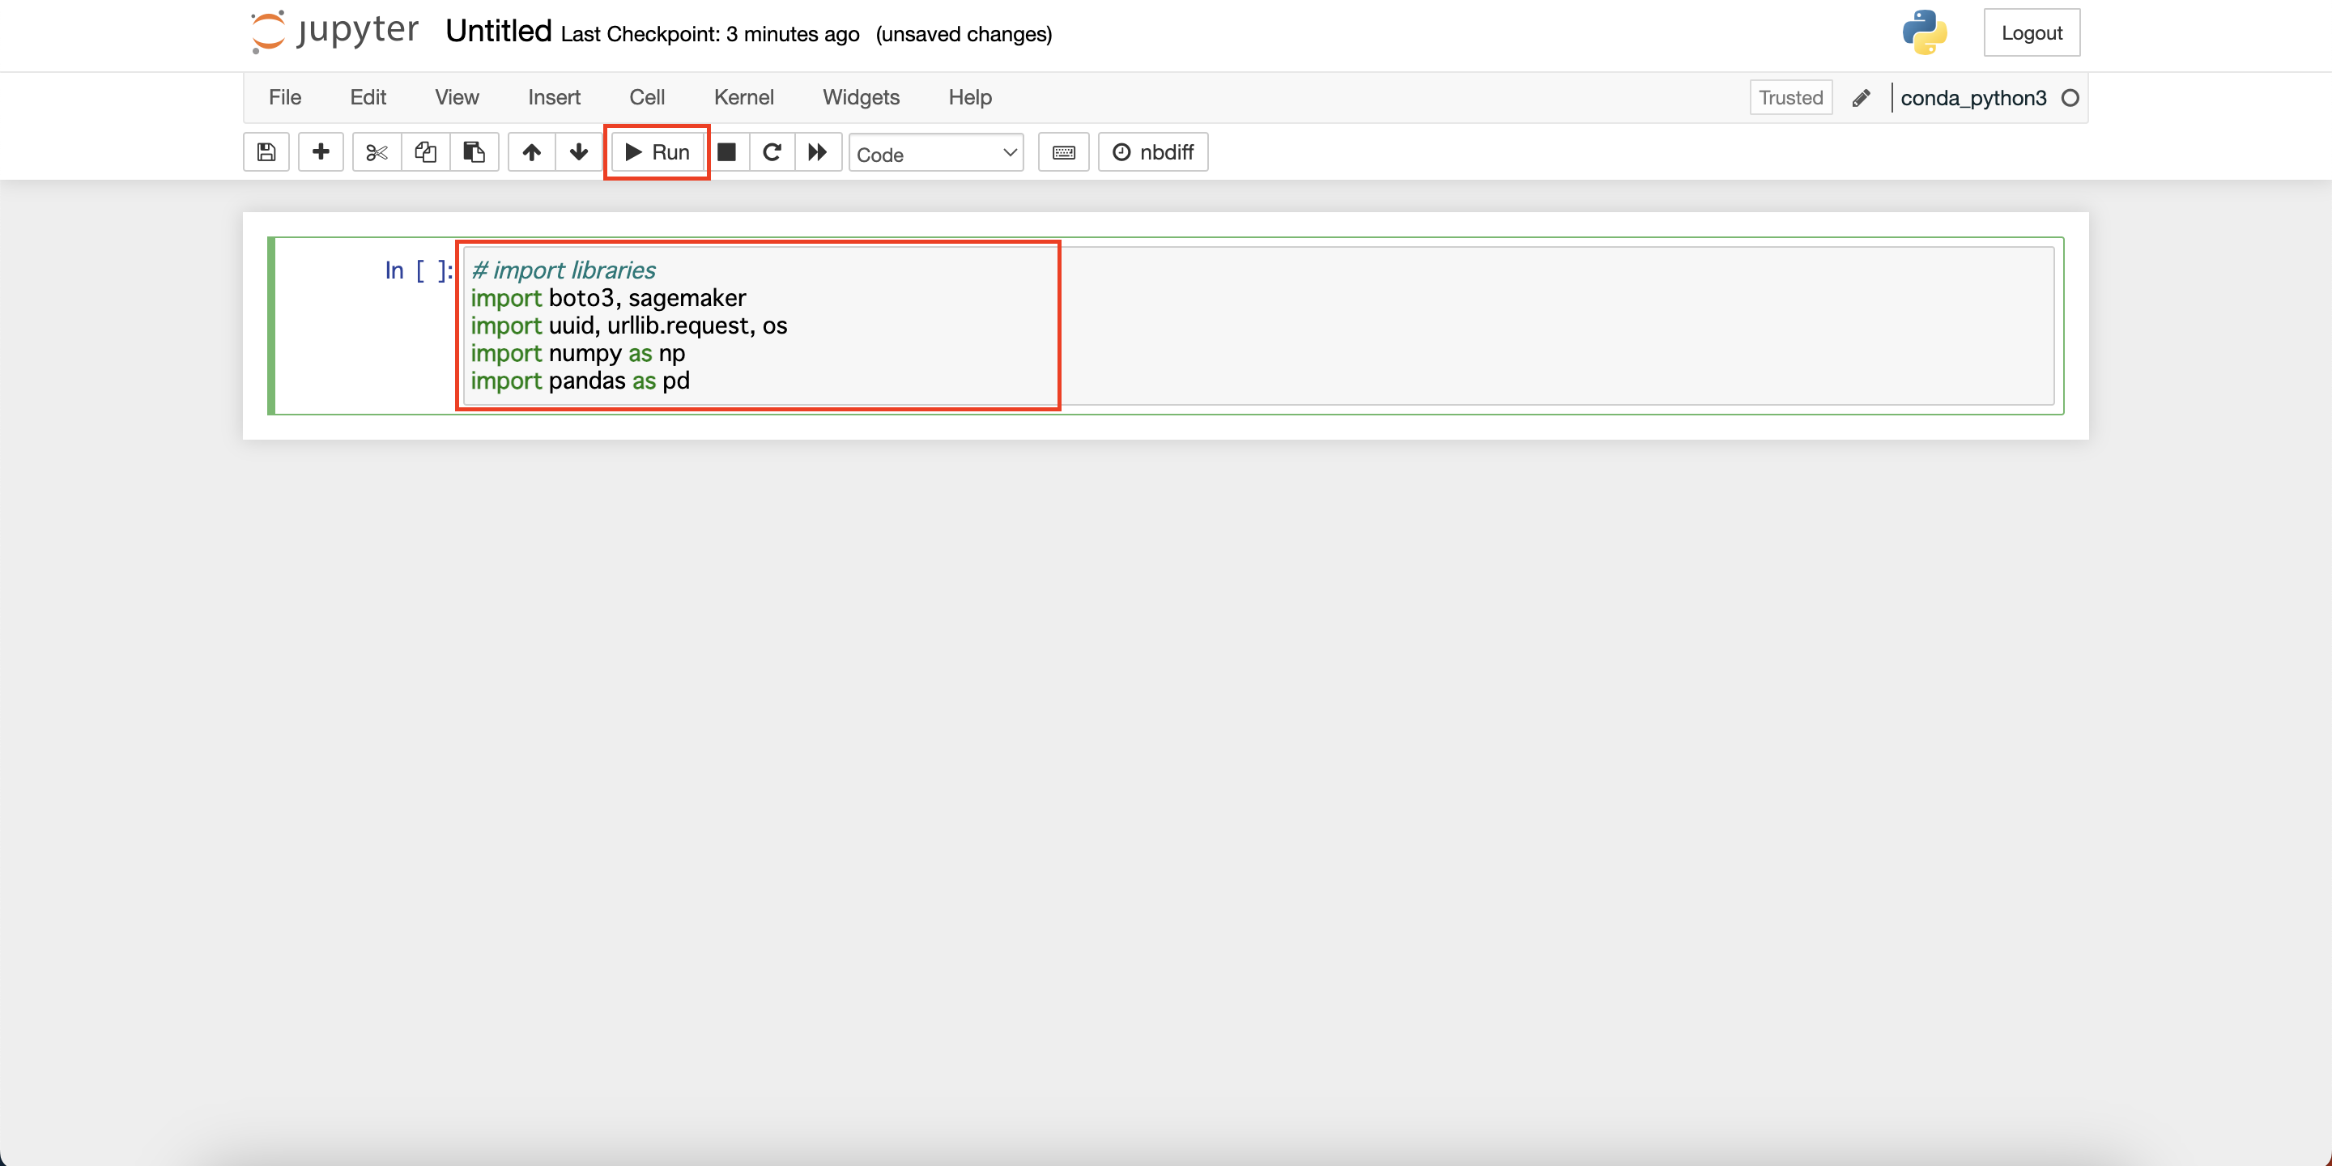Insert a new cell below with plus icon
Viewport: 2332px width, 1166px height.
coord(321,152)
